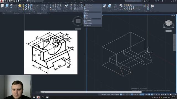
Task: Select the Culling tool
Action: pyautogui.click(x=104, y=6)
